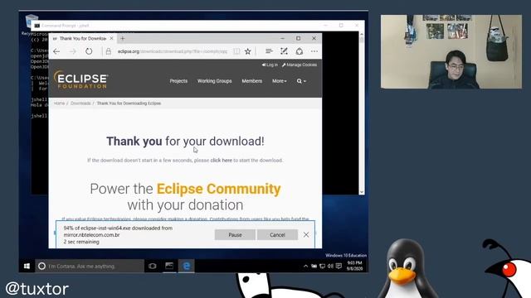Open Edge reading view icon

tap(236, 51)
